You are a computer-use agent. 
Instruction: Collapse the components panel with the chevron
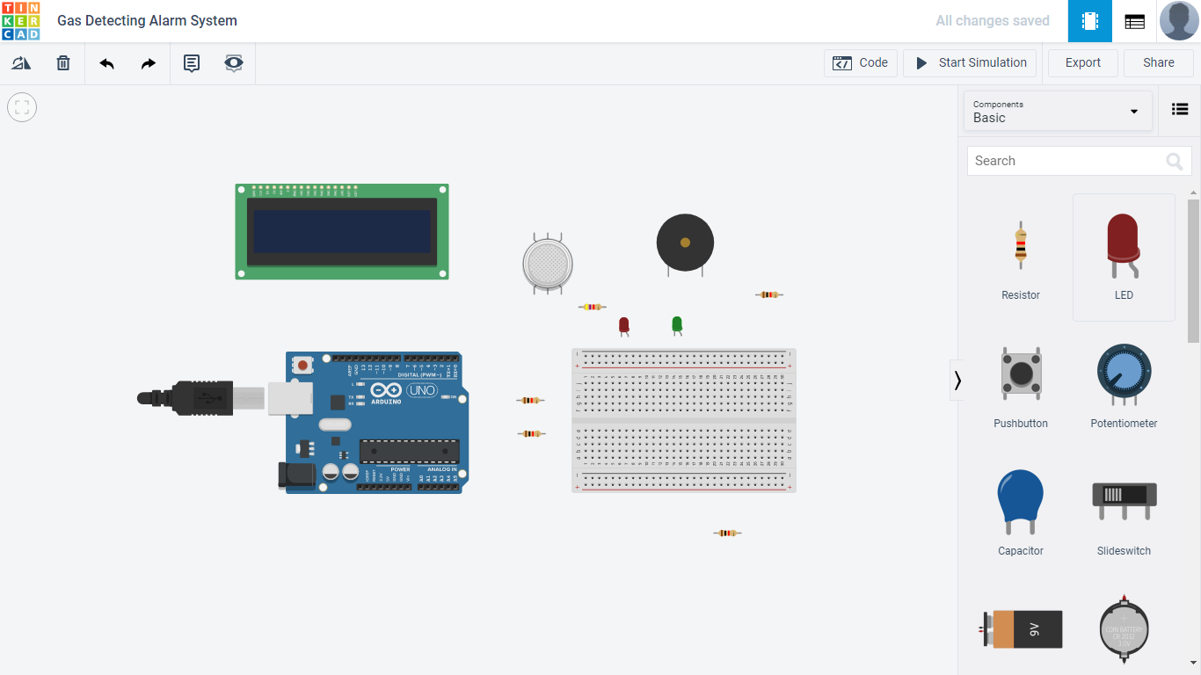(x=957, y=380)
